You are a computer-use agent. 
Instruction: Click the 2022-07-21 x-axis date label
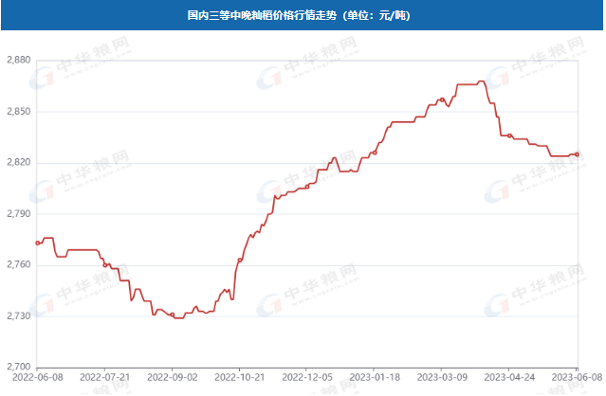(x=104, y=377)
